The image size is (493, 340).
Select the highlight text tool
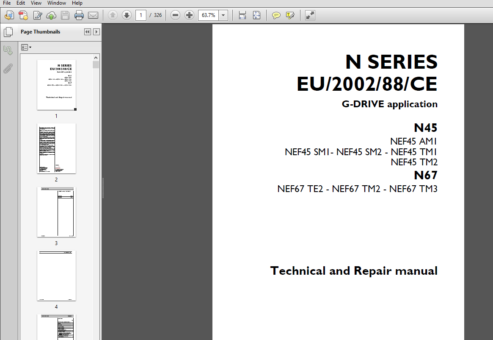[x=290, y=15]
